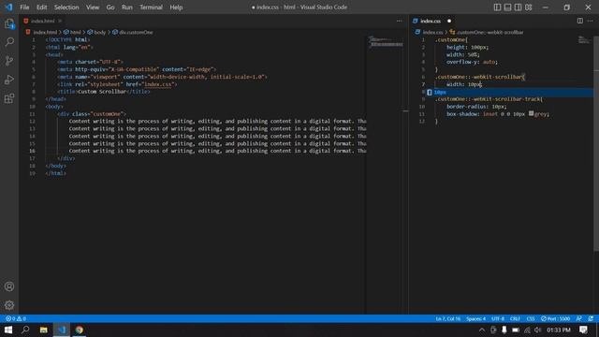Open File Explorer from taskbar
599x337 pixels.
click(x=44, y=330)
